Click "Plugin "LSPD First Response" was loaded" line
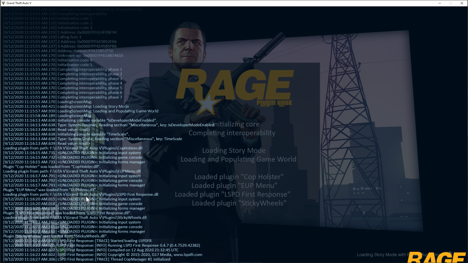Screen dimensions: 468x263 coord(67,213)
